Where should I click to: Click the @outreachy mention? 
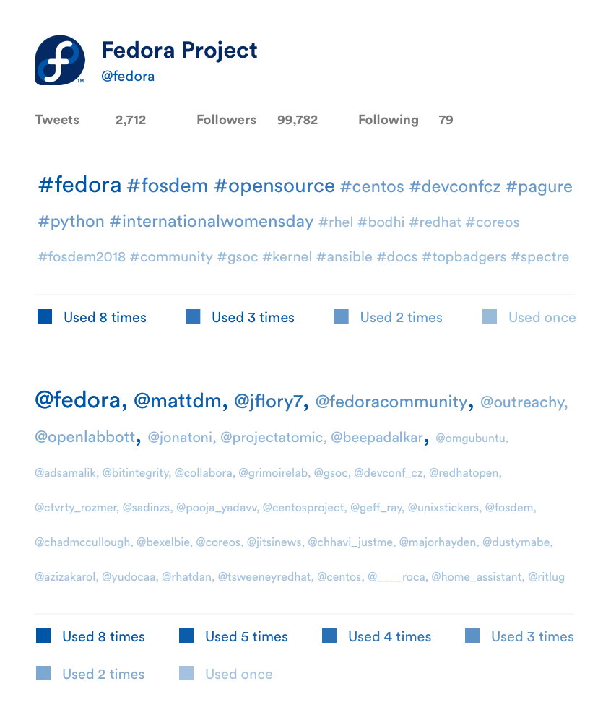524,402
